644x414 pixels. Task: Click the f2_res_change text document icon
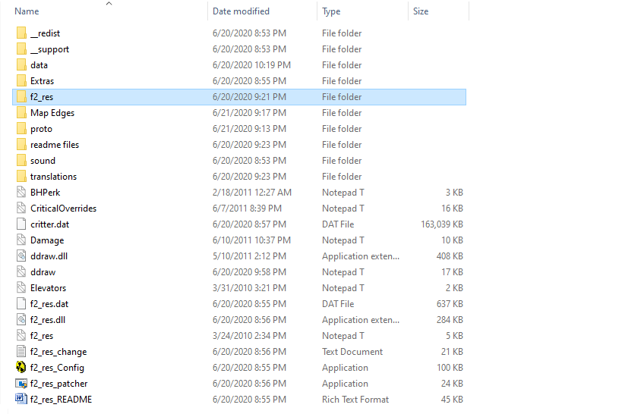pyautogui.click(x=21, y=352)
